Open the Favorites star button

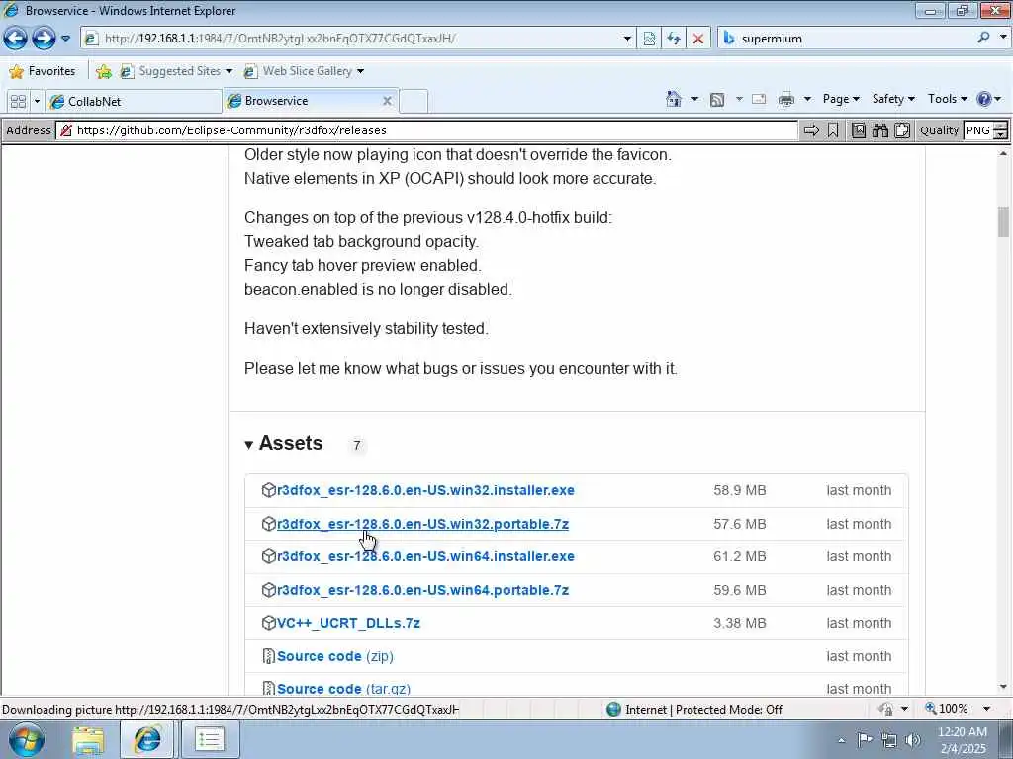42,71
